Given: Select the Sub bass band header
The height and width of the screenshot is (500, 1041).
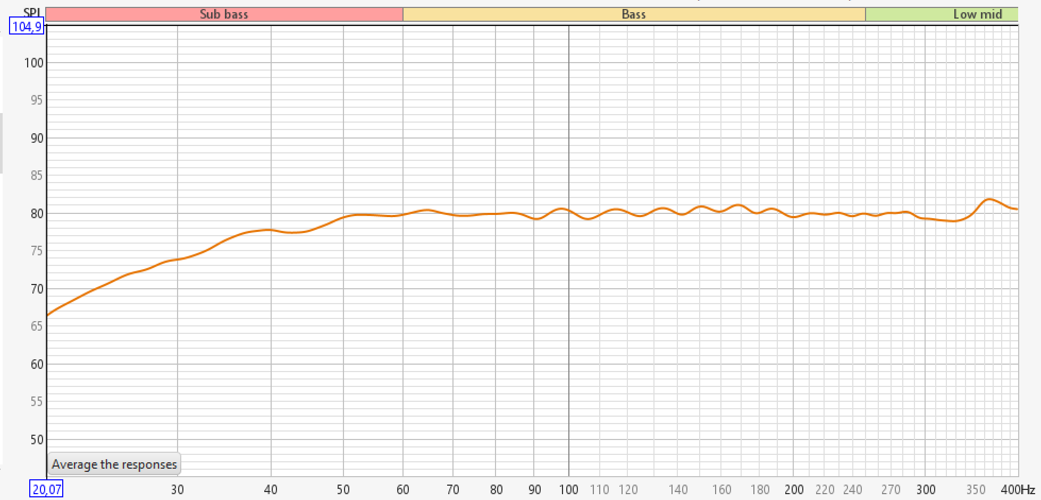Looking at the screenshot, I should click(224, 14).
